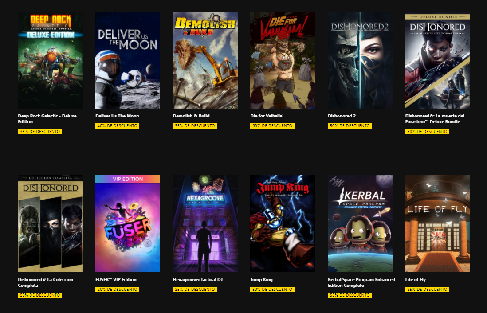Select Dishonored Deluxe Bundle cover image
Screen dimensions: 487x313
pyautogui.click(x=438, y=60)
